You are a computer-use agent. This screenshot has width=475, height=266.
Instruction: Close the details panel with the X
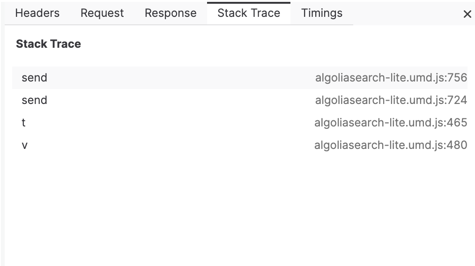tap(467, 14)
